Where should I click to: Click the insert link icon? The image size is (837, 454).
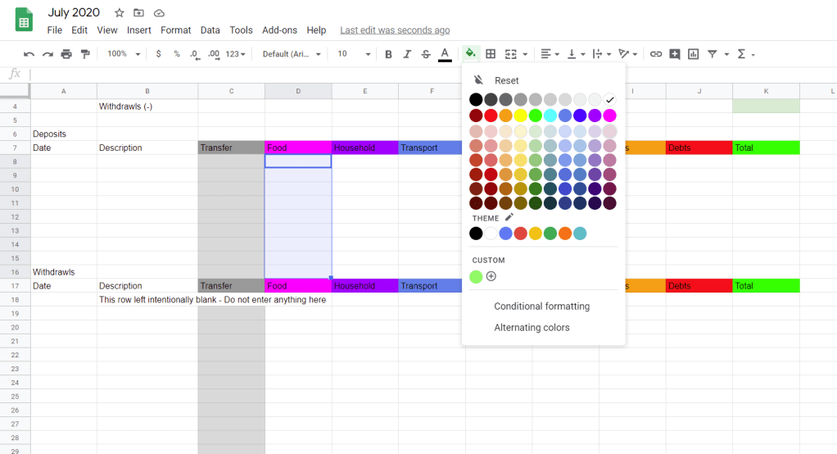[655, 54]
